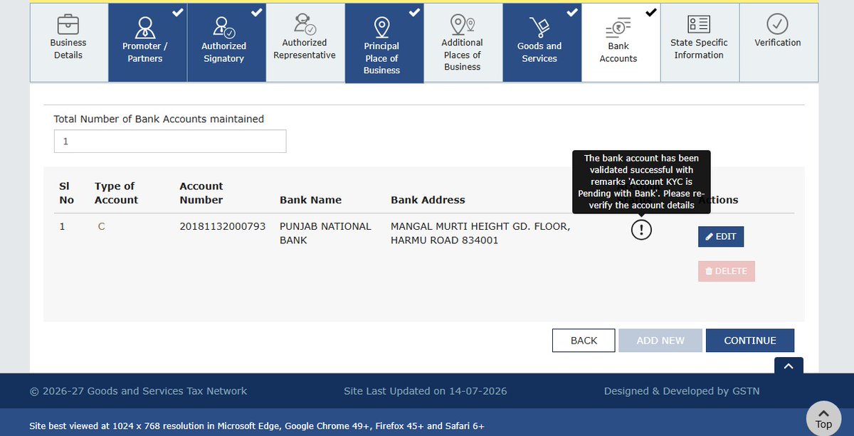Go to Goods and Services tab

(x=542, y=43)
